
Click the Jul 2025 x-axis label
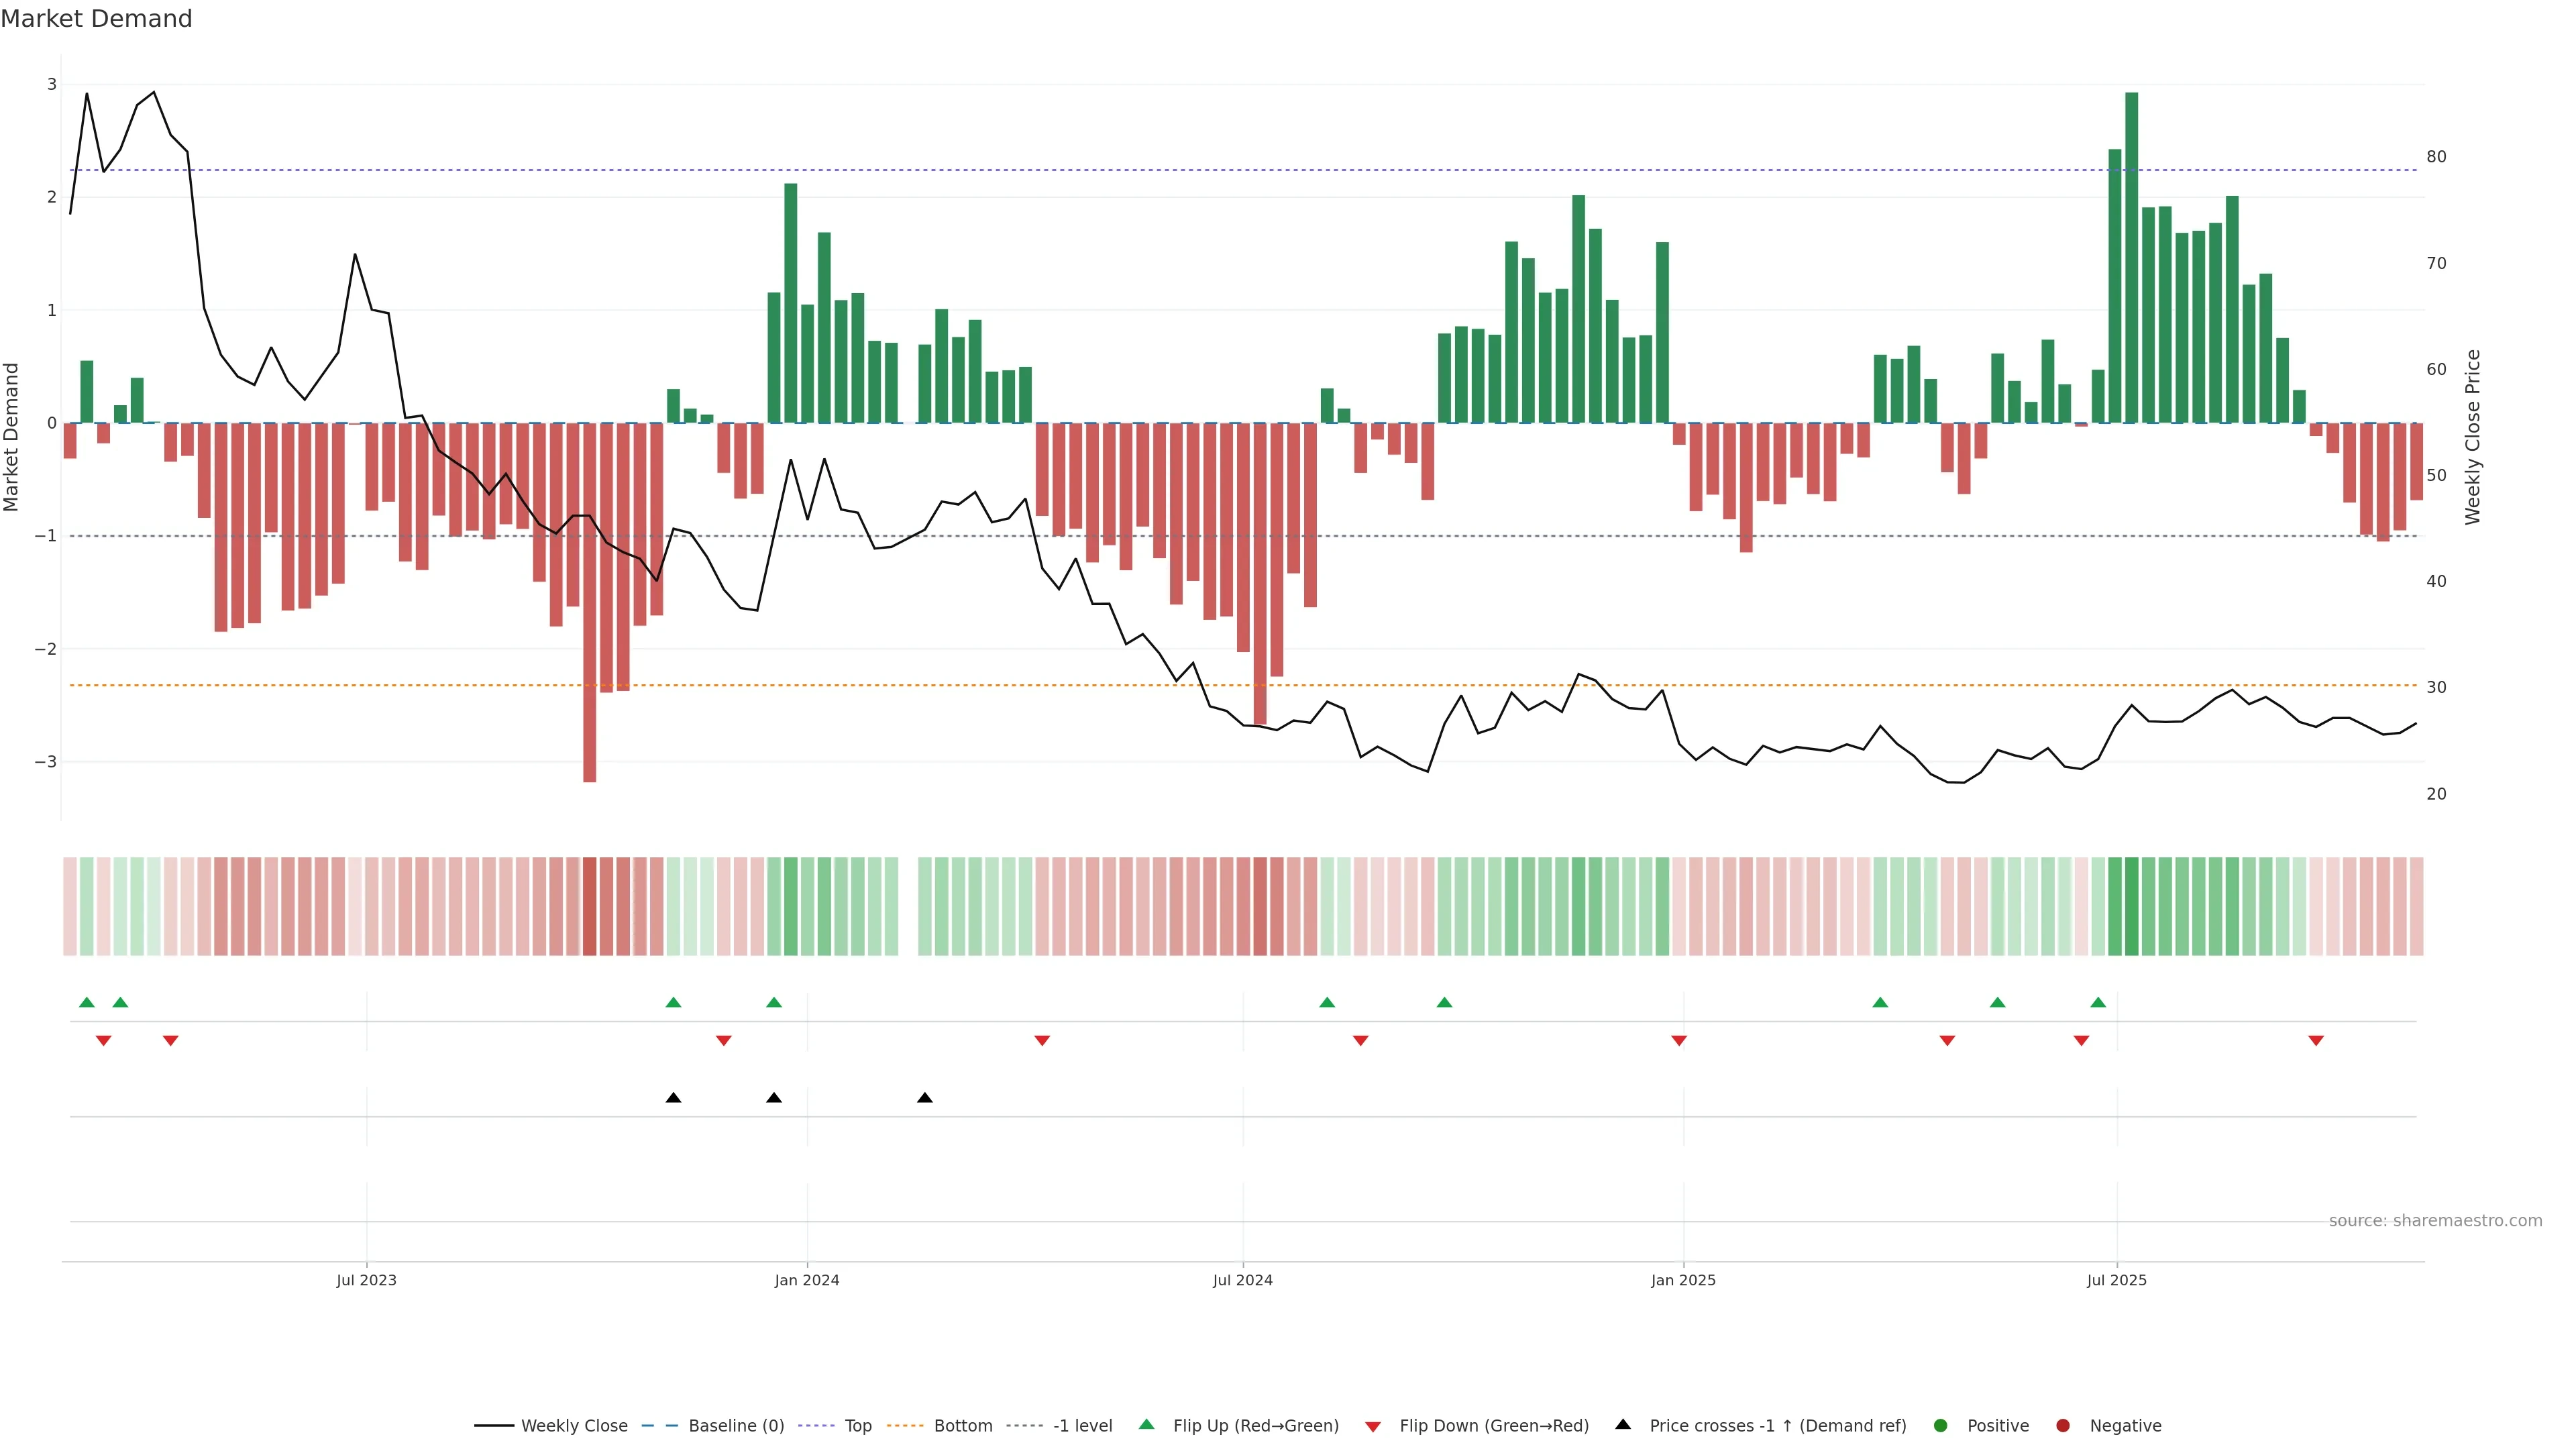(x=2116, y=1280)
